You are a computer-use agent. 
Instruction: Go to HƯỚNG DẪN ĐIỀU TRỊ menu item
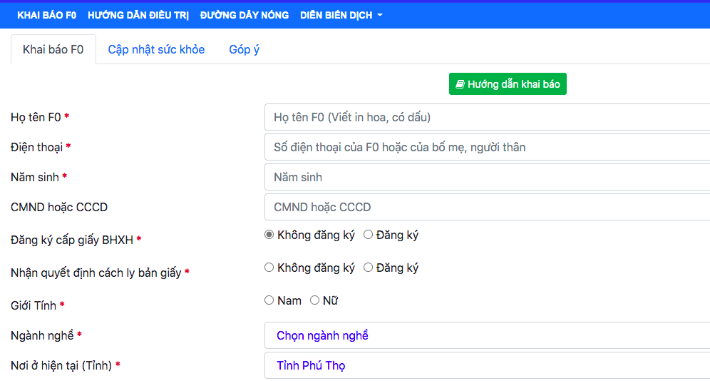[138, 15]
